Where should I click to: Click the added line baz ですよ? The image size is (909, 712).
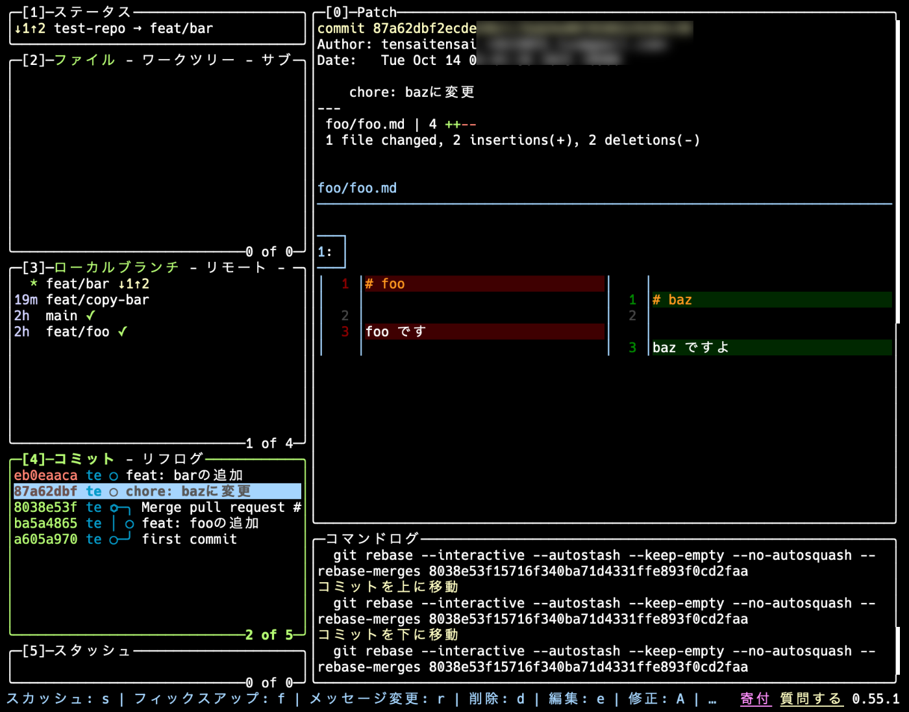point(772,348)
